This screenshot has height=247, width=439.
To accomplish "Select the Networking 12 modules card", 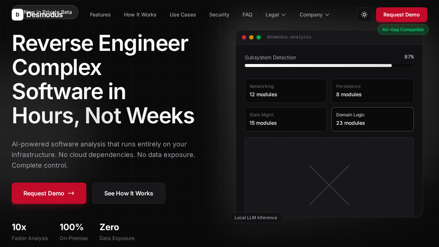I will (286, 91).
